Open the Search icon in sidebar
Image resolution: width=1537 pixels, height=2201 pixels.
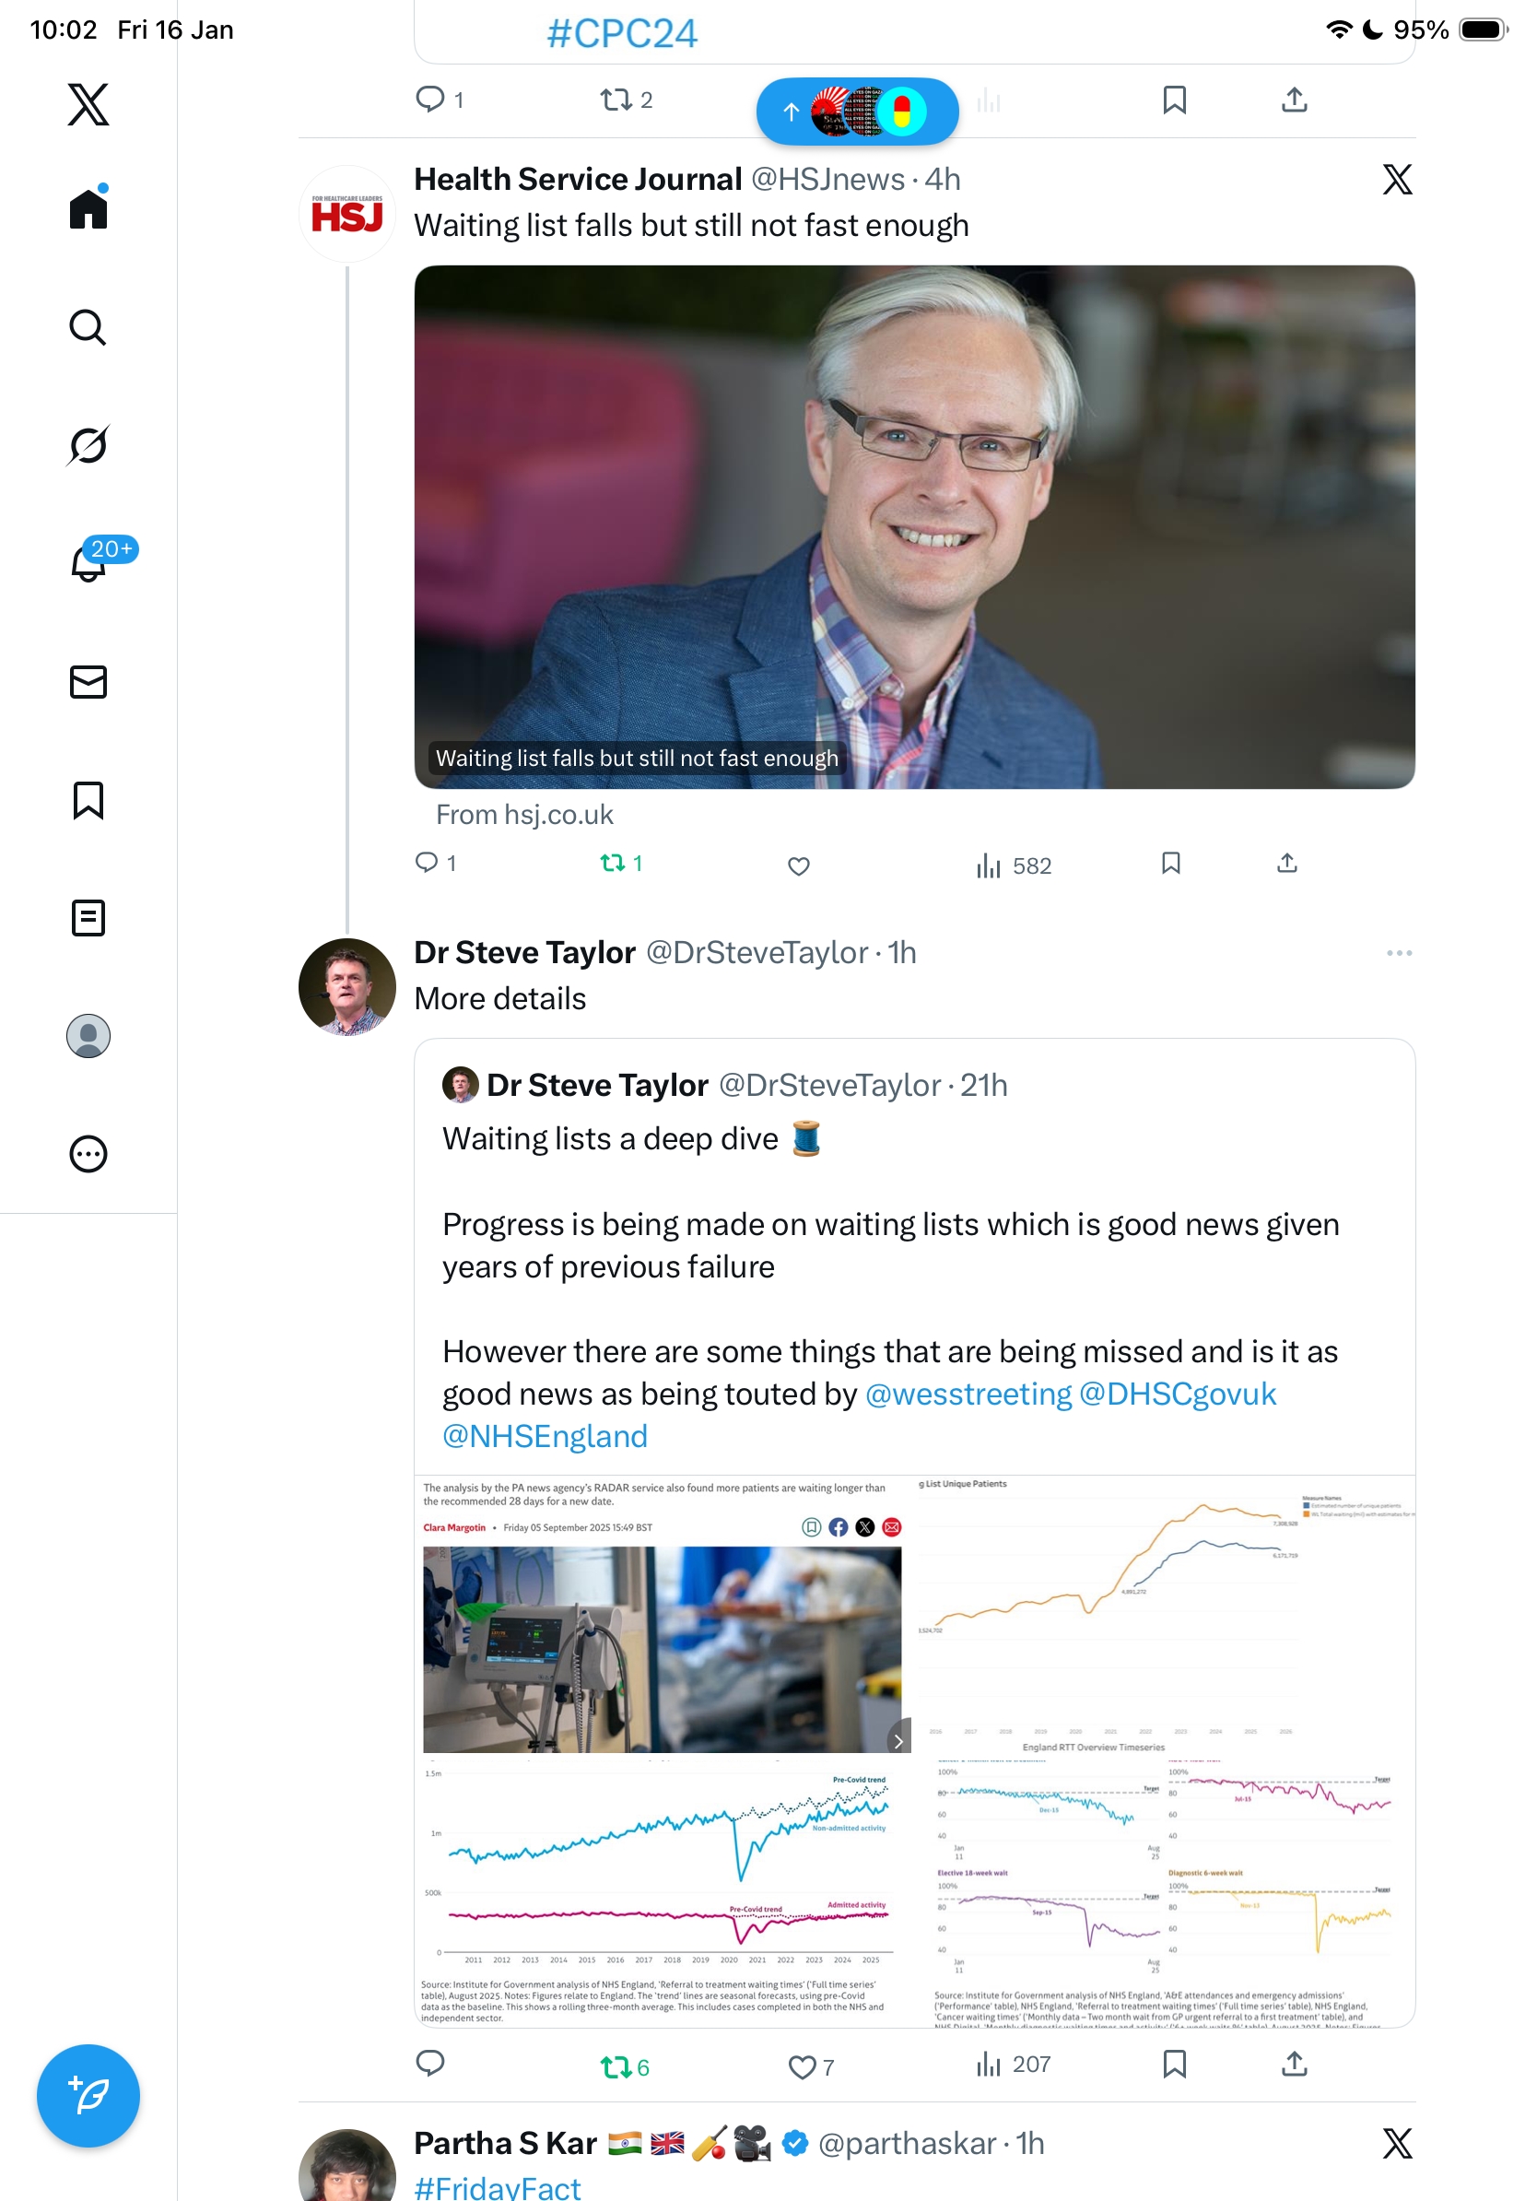click(88, 328)
